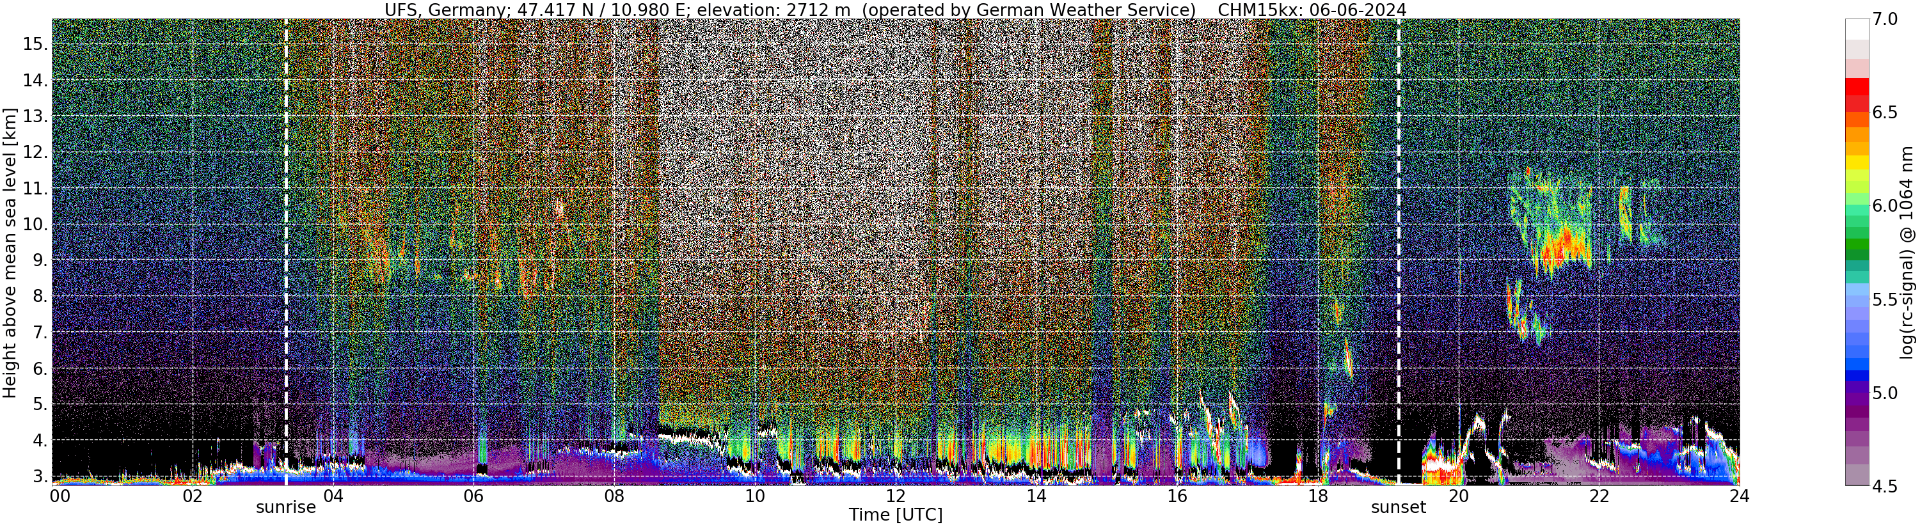
Task: Click the y-axis tick label '5.'
Action: [x=40, y=404]
